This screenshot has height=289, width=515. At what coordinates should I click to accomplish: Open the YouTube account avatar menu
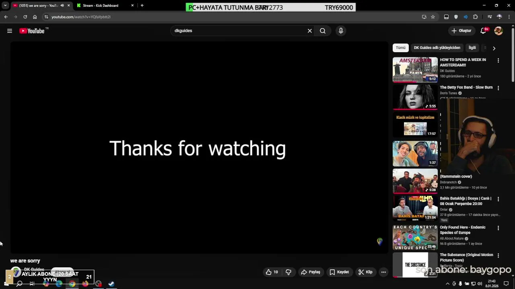(499, 31)
